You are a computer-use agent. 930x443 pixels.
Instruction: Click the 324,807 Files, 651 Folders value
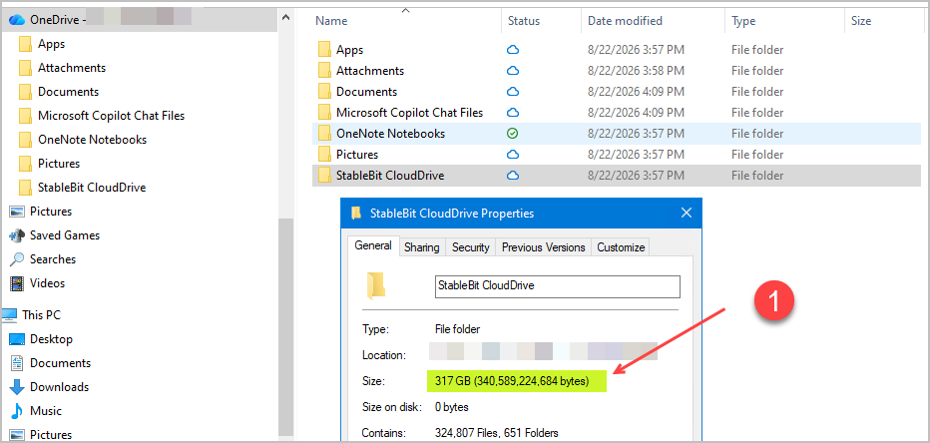click(497, 433)
